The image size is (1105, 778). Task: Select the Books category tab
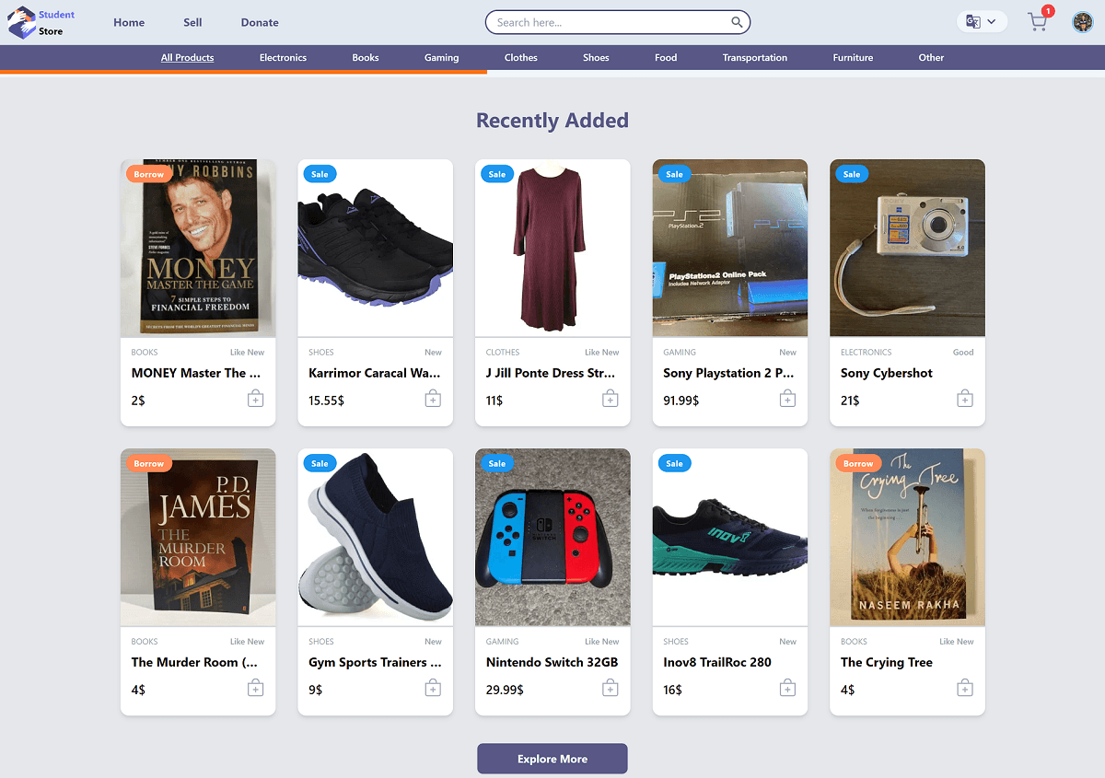click(x=366, y=57)
